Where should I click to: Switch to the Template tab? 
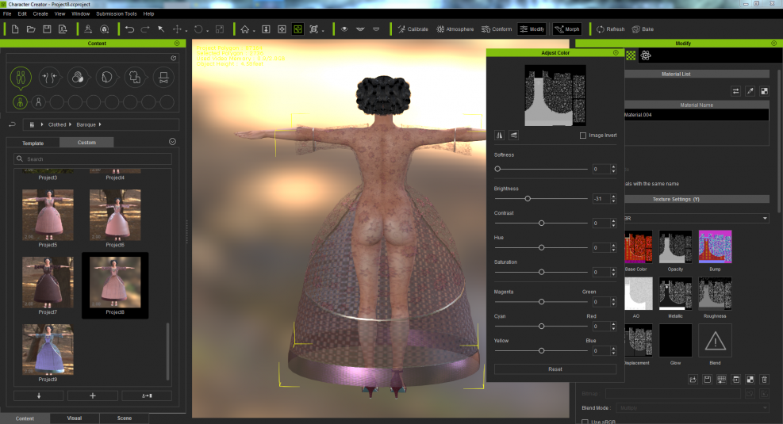point(33,143)
